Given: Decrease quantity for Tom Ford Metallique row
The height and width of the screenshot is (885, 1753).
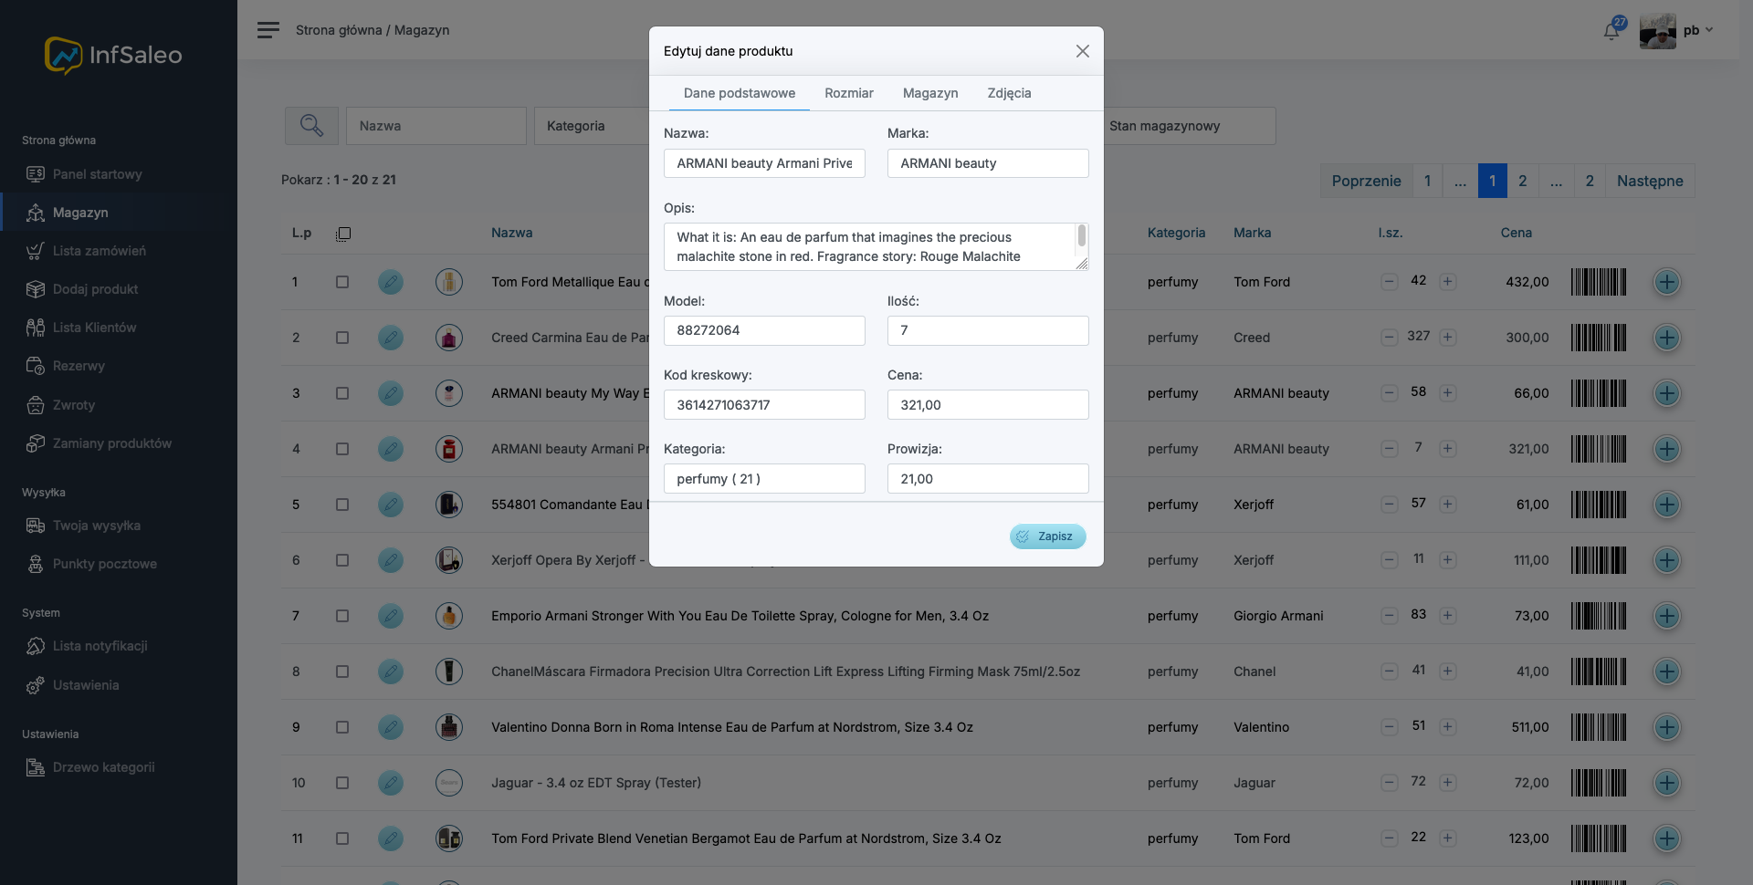Looking at the screenshot, I should (1389, 281).
